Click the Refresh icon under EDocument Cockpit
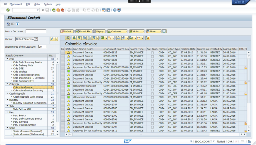Viewport: 256px width, 145px height. (8, 24)
